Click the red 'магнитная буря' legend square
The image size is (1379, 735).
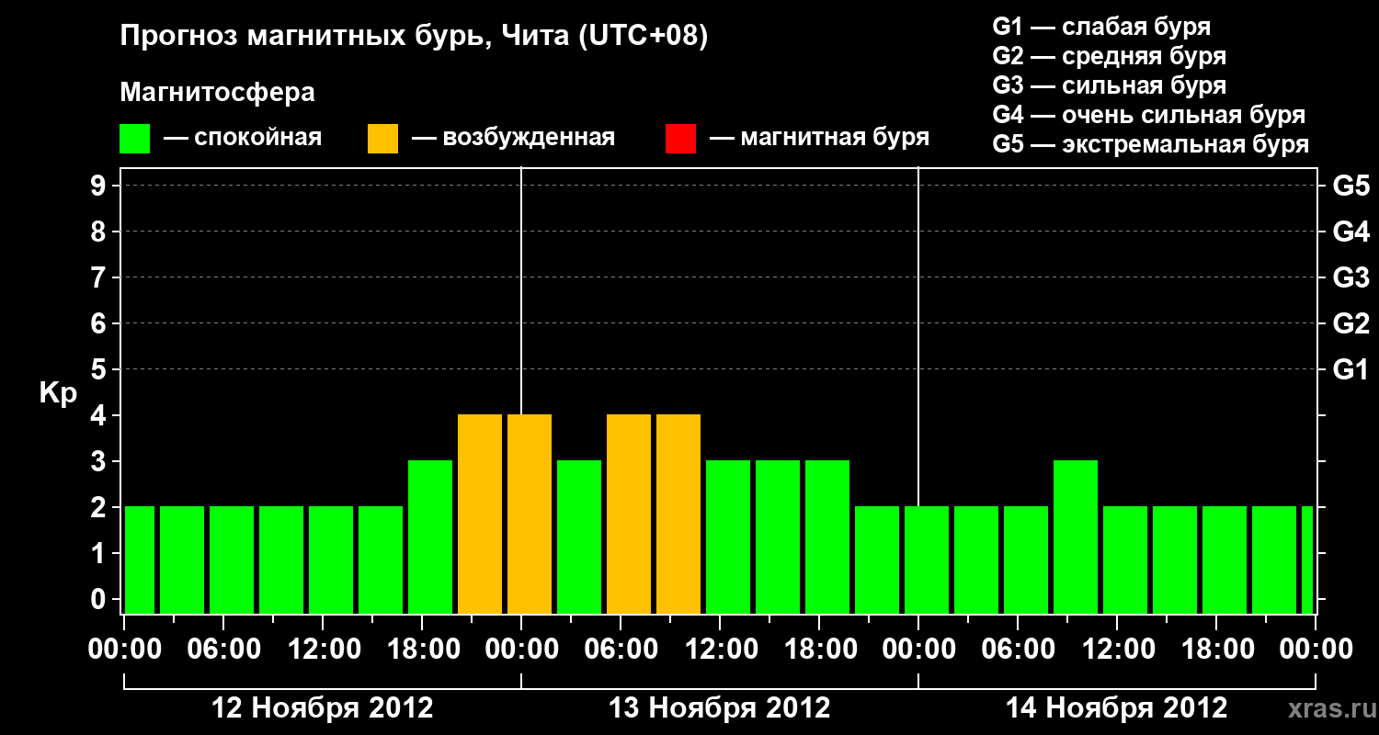680,139
